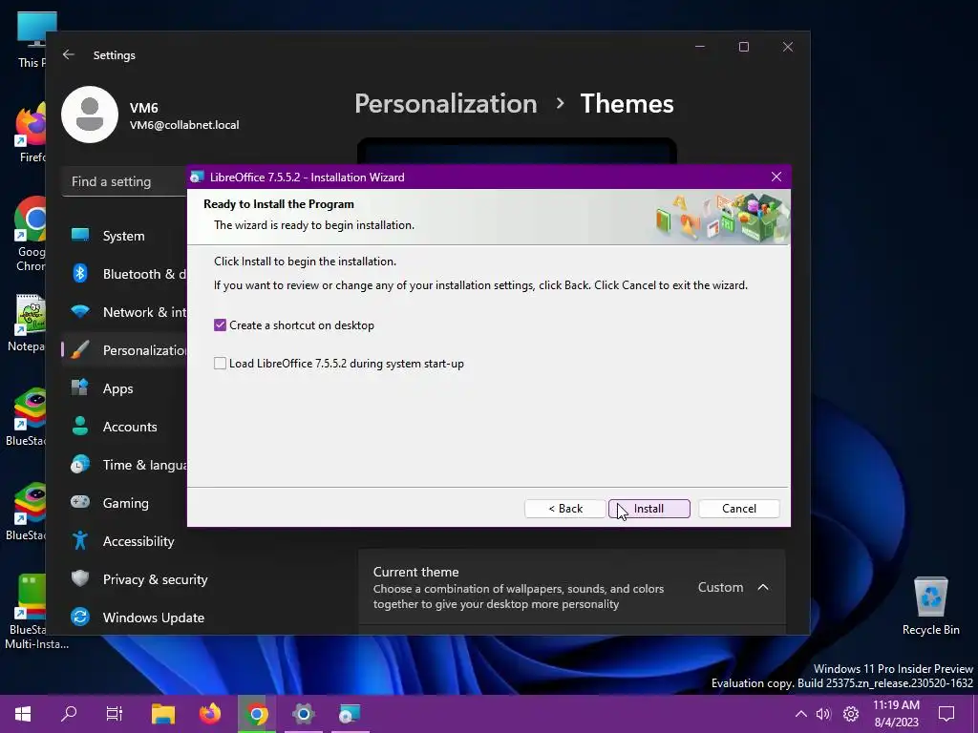Uncheck Create a shortcut on desktop

pyautogui.click(x=221, y=325)
